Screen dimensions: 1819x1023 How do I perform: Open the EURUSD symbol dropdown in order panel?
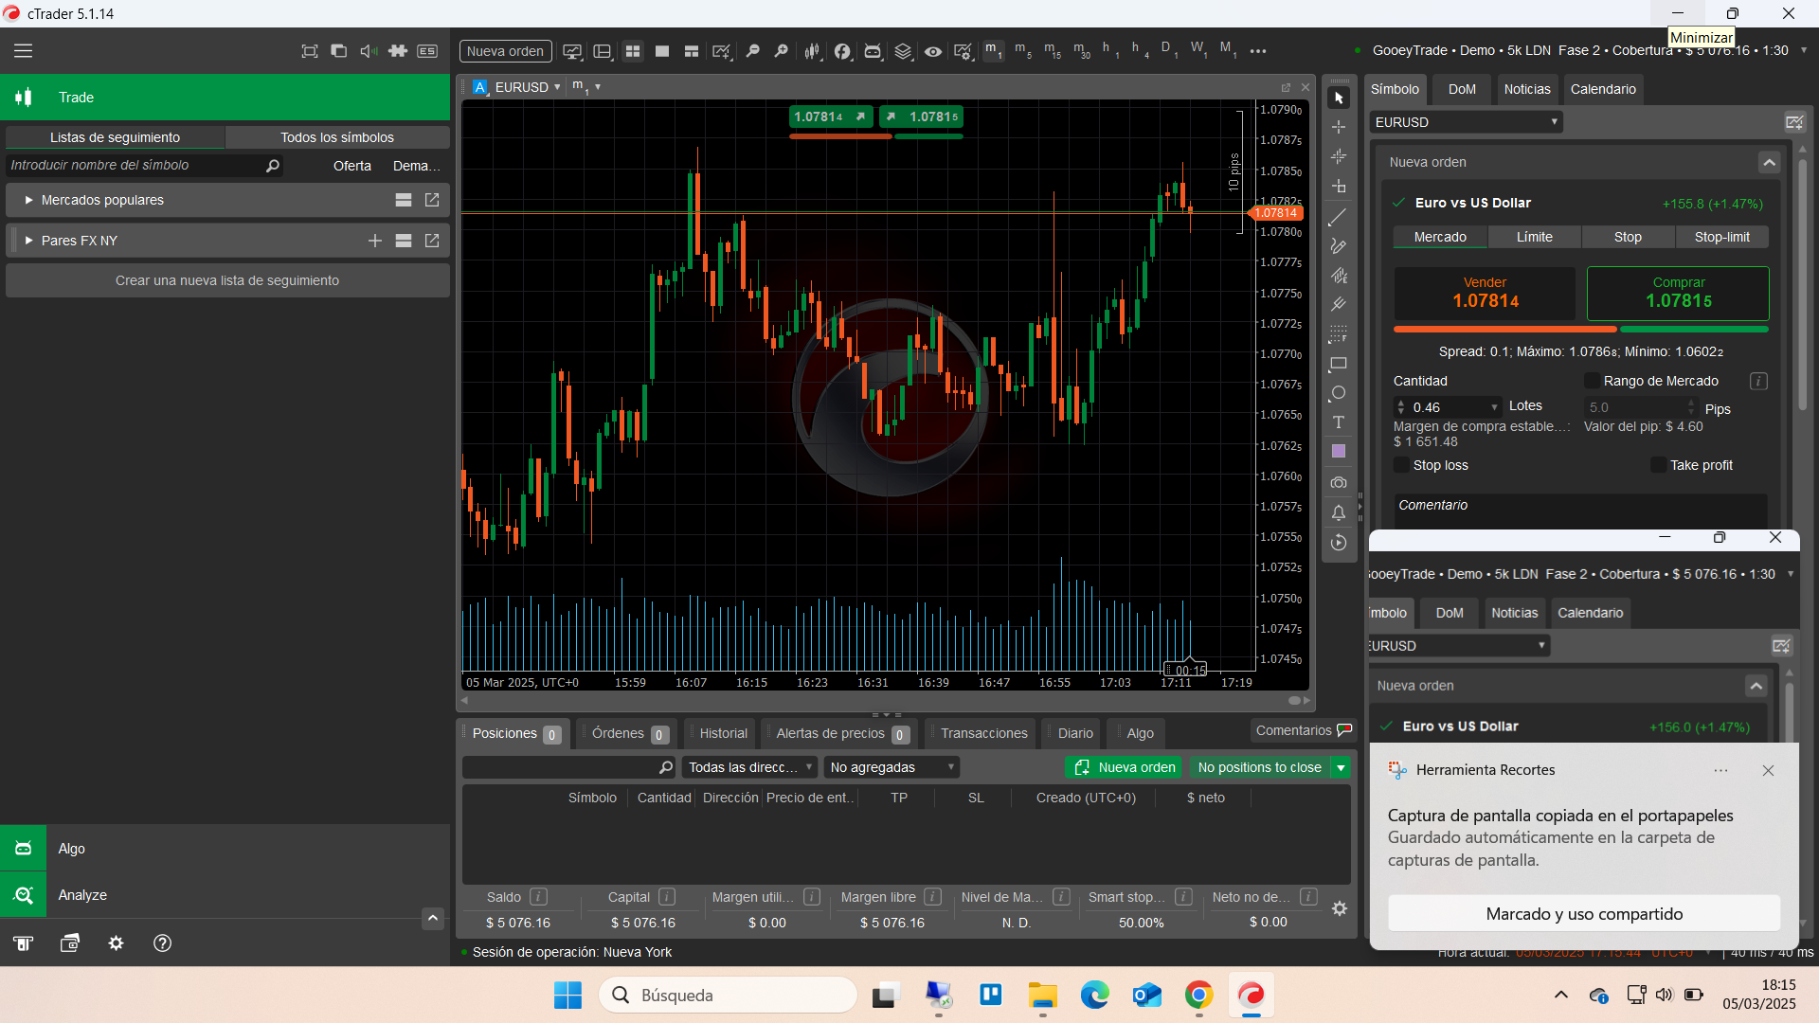click(1466, 122)
